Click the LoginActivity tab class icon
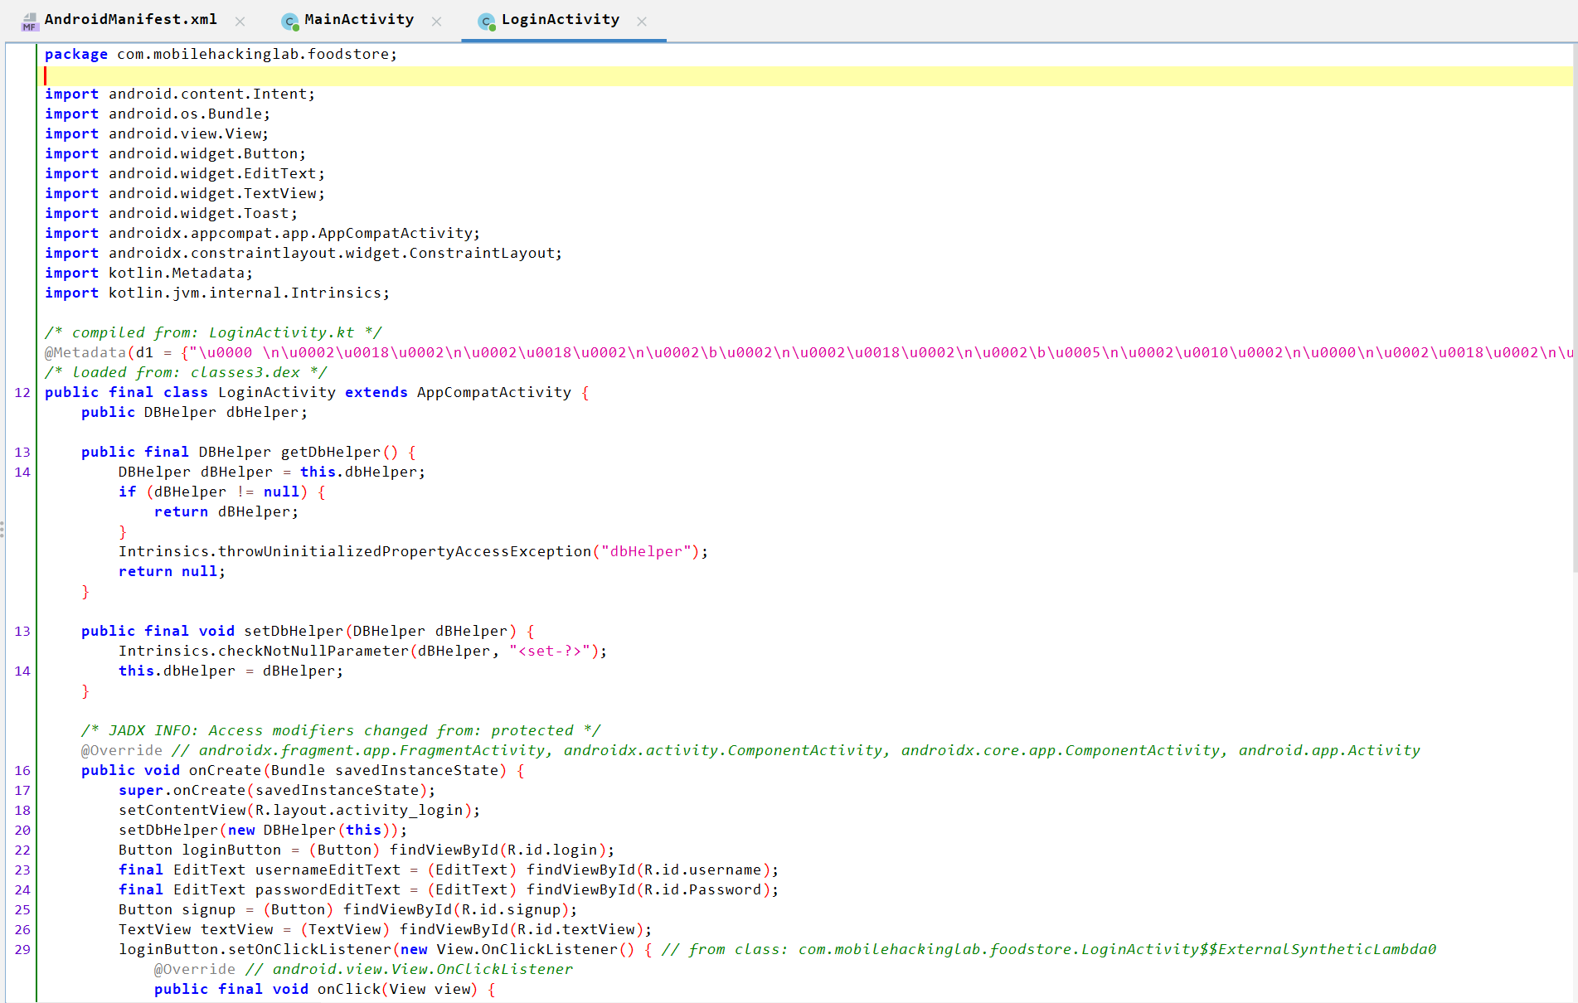The image size is (1578, 1003). coord(487,22)
